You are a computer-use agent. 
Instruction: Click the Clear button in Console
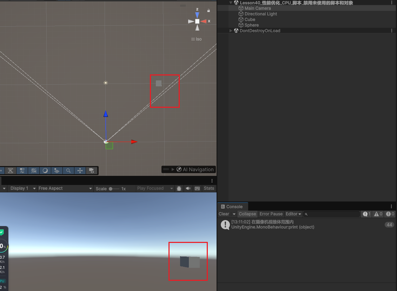pos(224,214)
